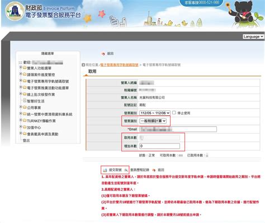Viewport: 265px width, 223px height.
Task: Click the 請領案件進度管控 menu label
Action: point(41,75)
